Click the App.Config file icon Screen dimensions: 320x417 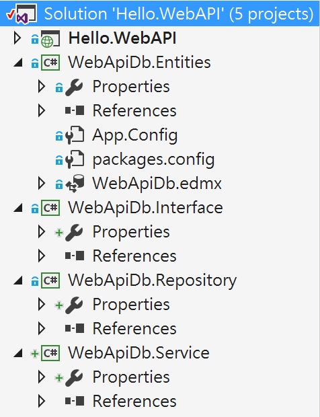click(x=75, y=135)
